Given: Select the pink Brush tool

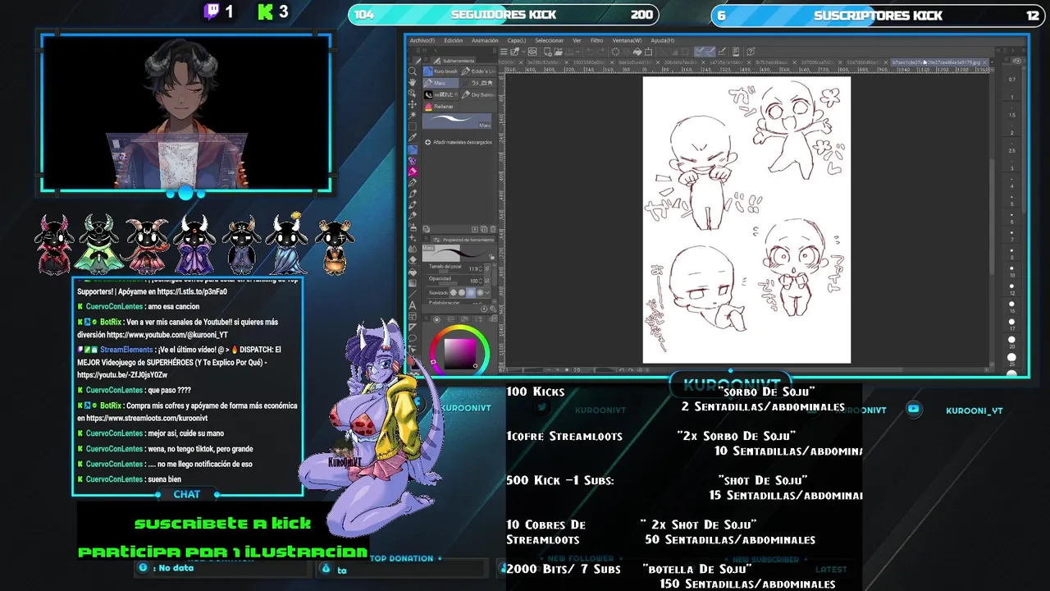Looking at the screenshot, I should [413, 172].
